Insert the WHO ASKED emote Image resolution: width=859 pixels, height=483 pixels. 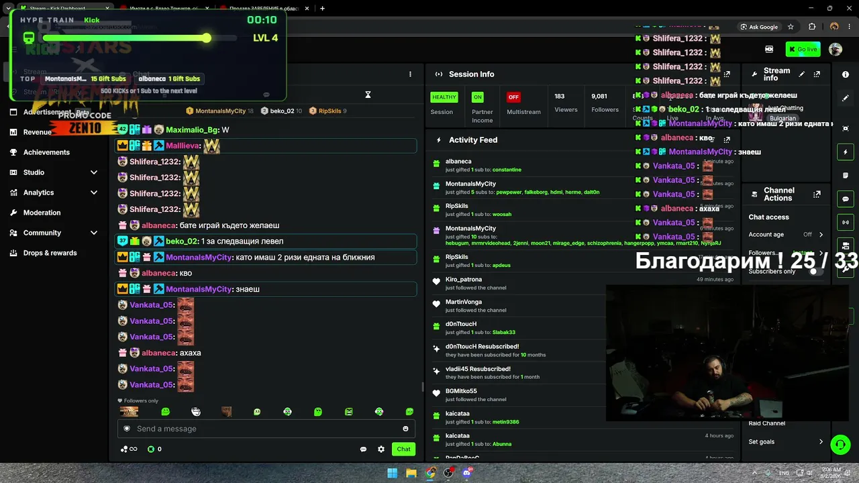pyautogui.click(x=129, y=411)
